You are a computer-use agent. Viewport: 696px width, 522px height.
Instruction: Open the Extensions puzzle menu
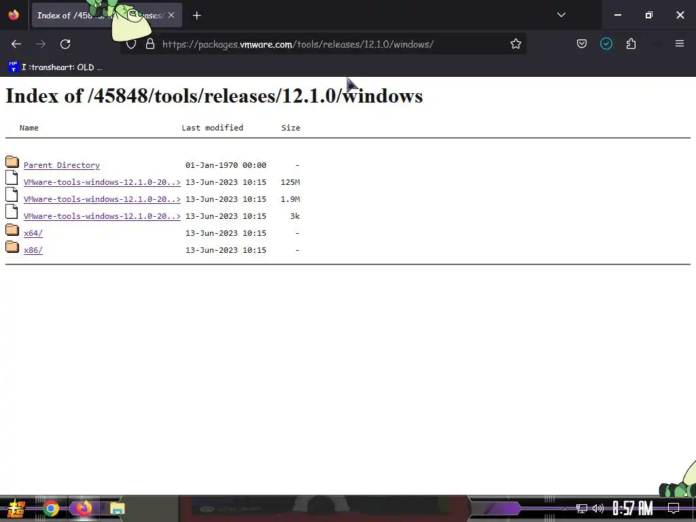[x=631, y=44]
